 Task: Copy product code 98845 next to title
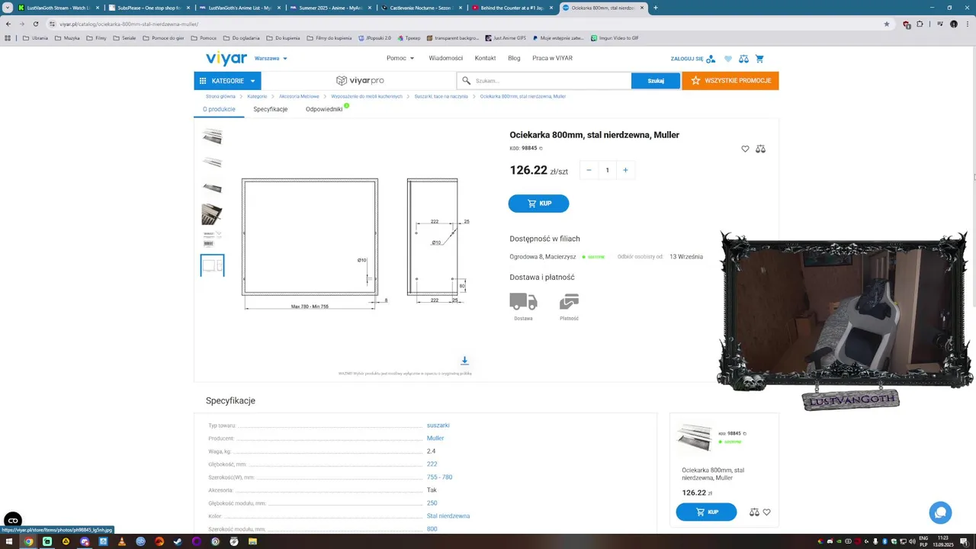[541, 148]
